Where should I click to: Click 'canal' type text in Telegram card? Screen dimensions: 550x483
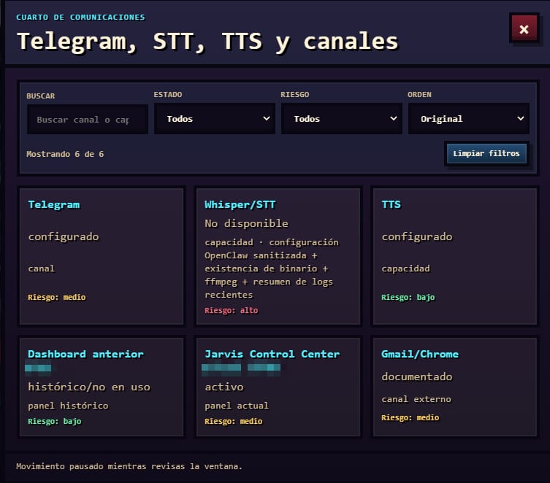pos(42,268)
